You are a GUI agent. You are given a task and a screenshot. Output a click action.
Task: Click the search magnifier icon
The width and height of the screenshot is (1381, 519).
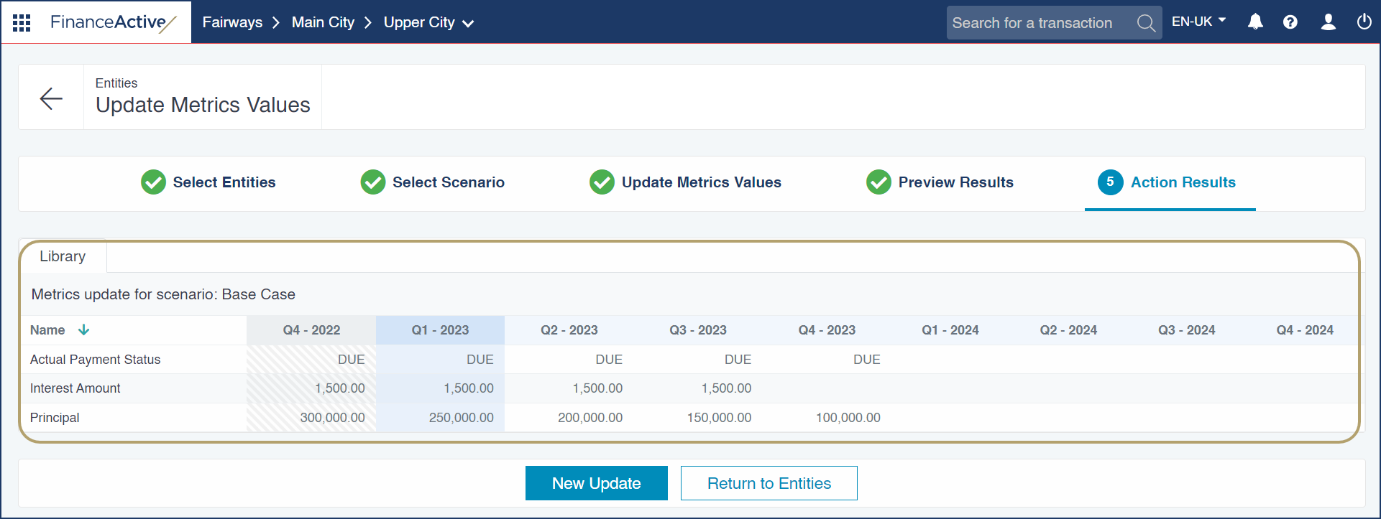1146,23
